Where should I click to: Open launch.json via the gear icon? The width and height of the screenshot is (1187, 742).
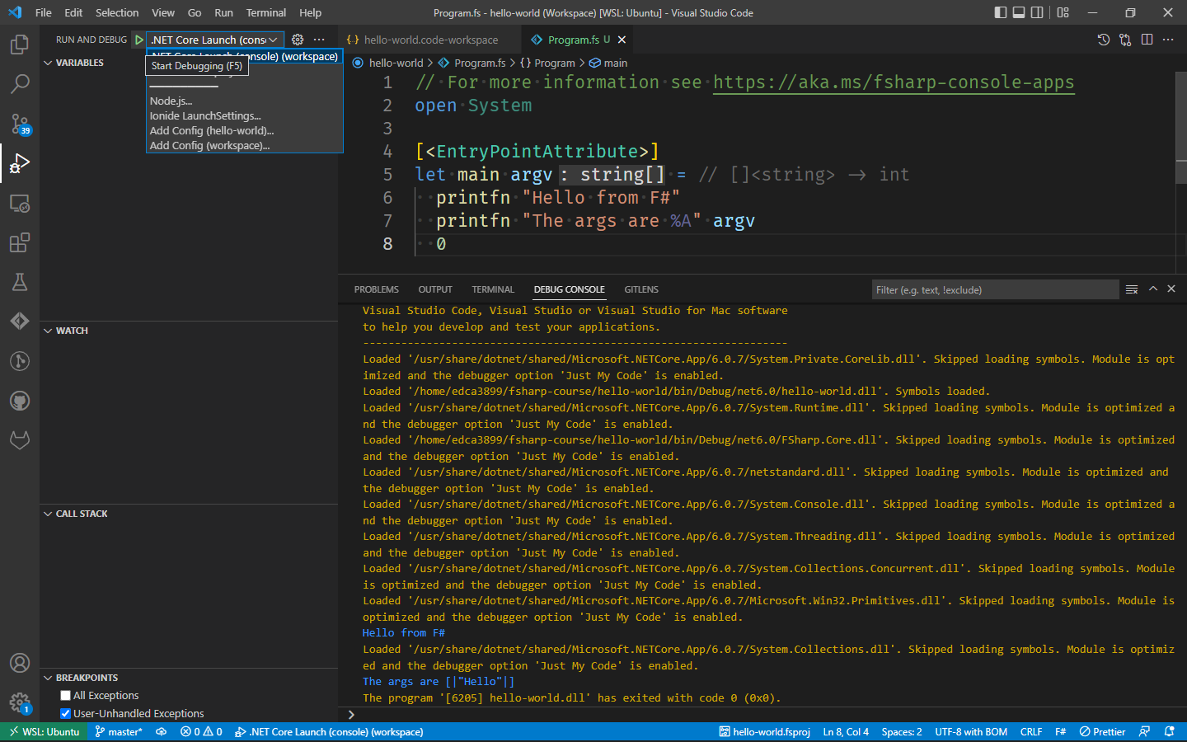click(298, 40)
